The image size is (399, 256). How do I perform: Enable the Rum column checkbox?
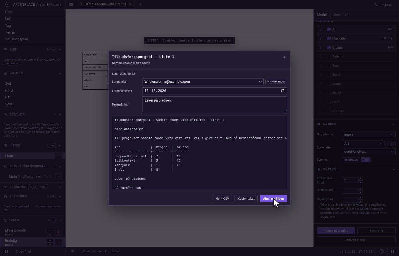[329, 66]
